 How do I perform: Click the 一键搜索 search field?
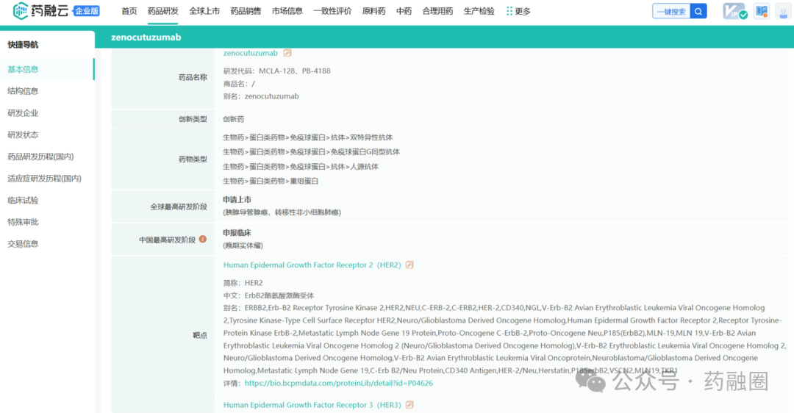[671, 12]
